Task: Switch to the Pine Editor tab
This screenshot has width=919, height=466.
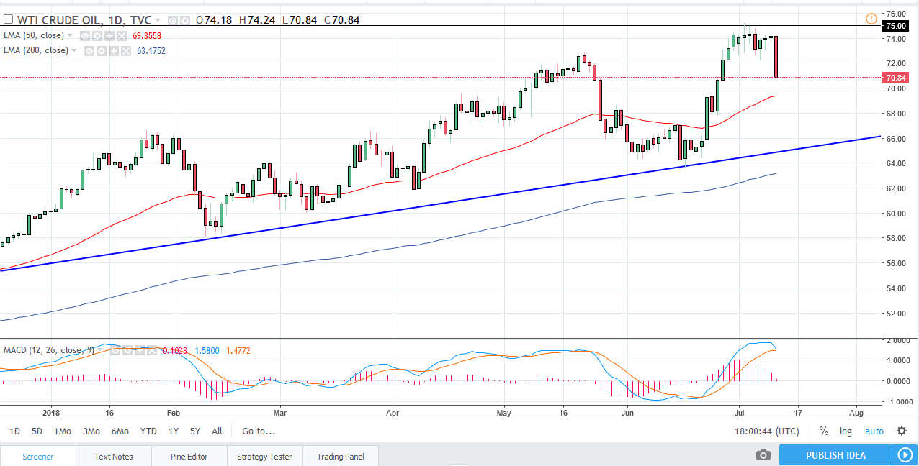Action: (x=189, y=455)
